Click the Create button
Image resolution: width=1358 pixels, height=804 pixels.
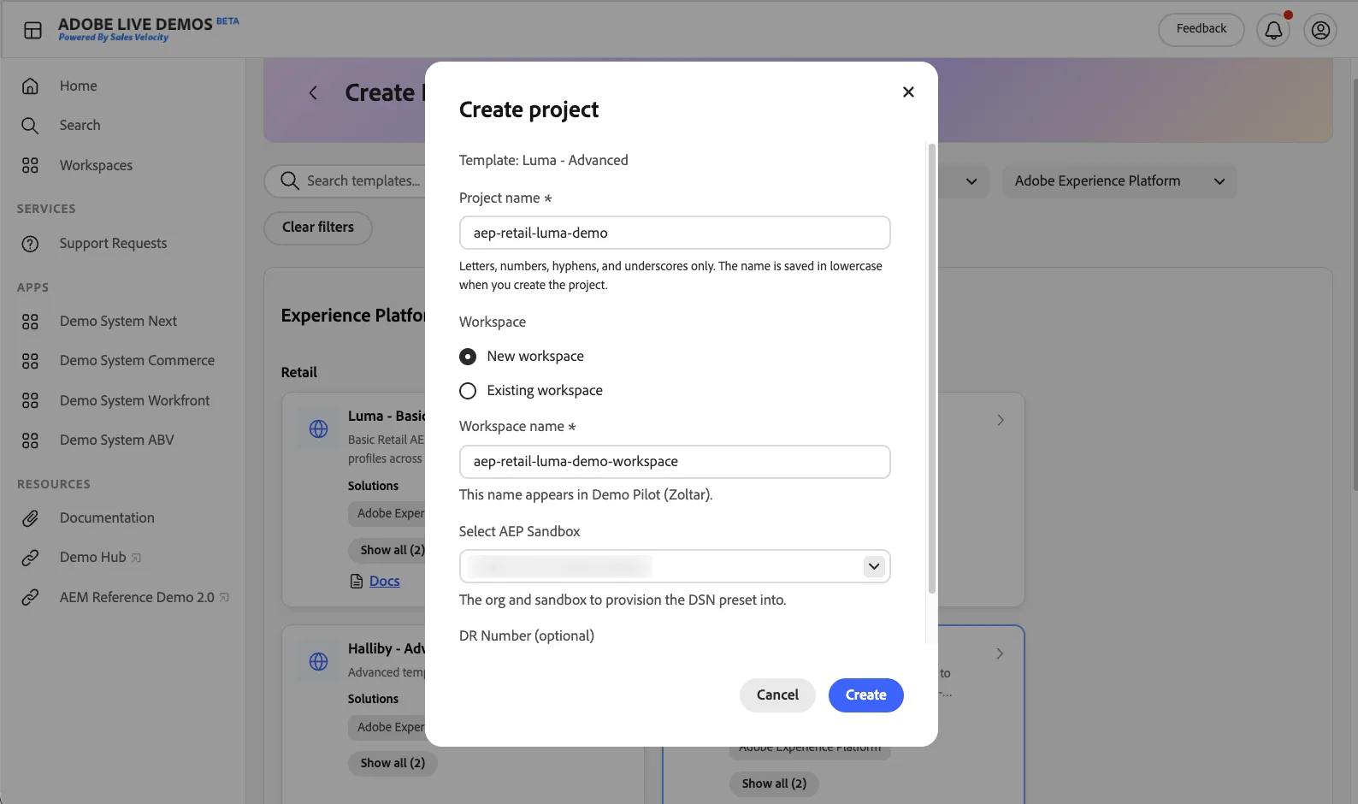point(866,695)
